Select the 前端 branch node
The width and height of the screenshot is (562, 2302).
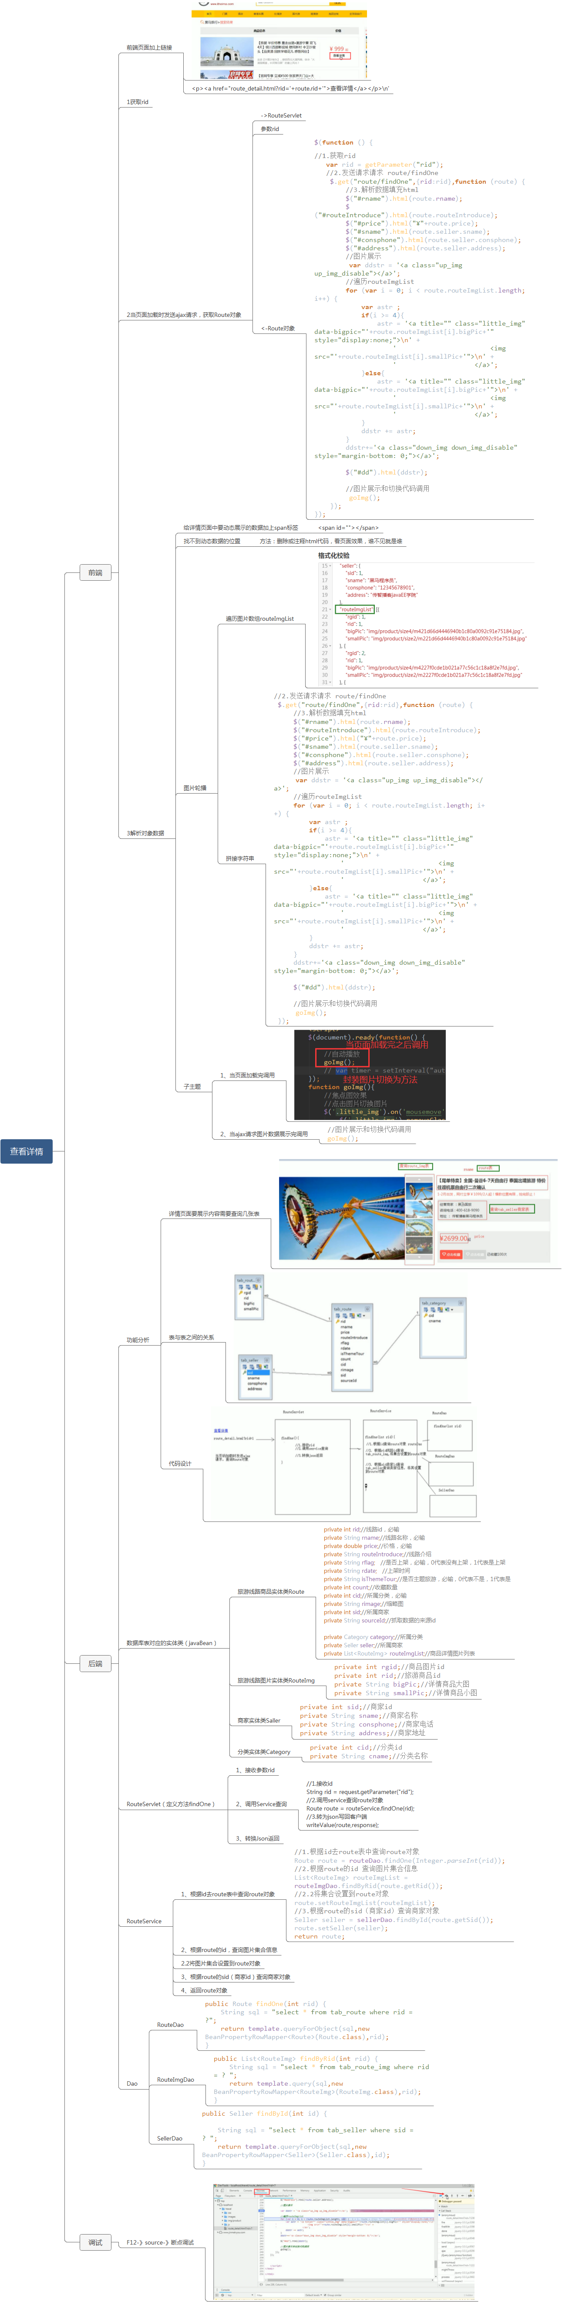click(x=95, y=572)
